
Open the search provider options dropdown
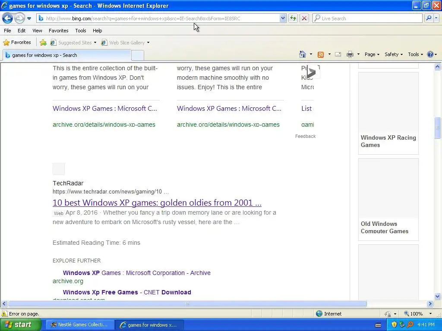[x=436, y=18]
